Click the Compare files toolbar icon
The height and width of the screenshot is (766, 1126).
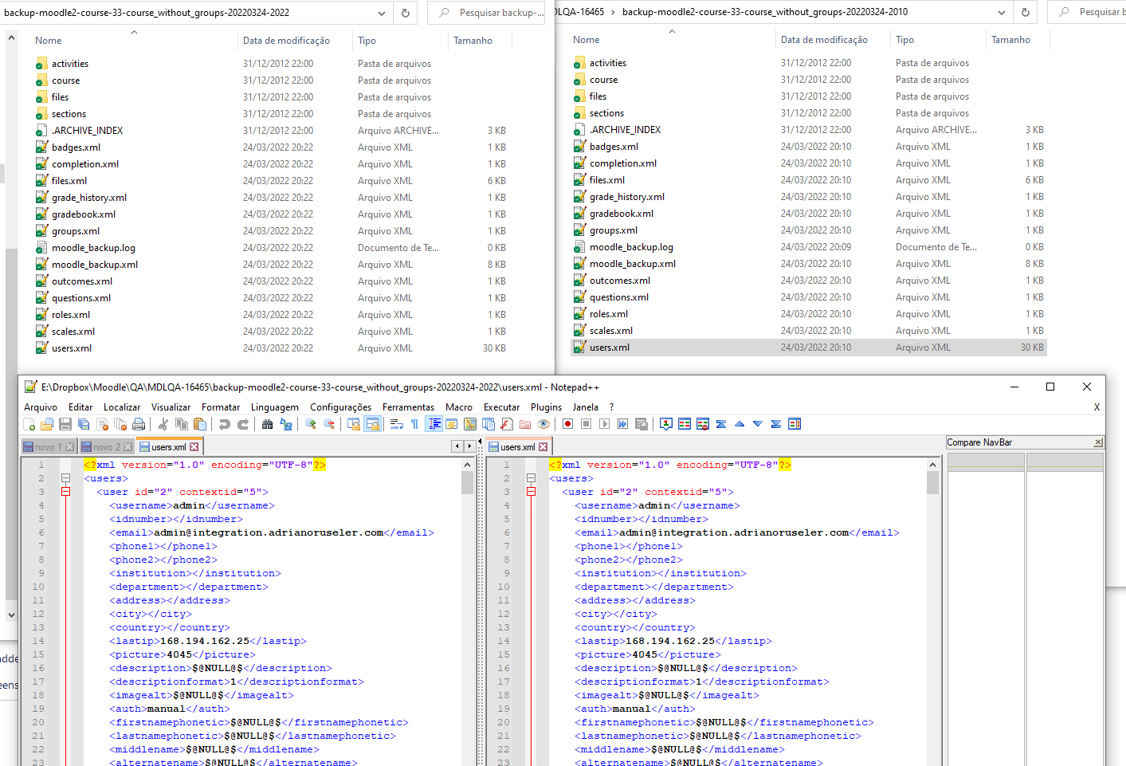pyautogui.click(x=685, y=424)
